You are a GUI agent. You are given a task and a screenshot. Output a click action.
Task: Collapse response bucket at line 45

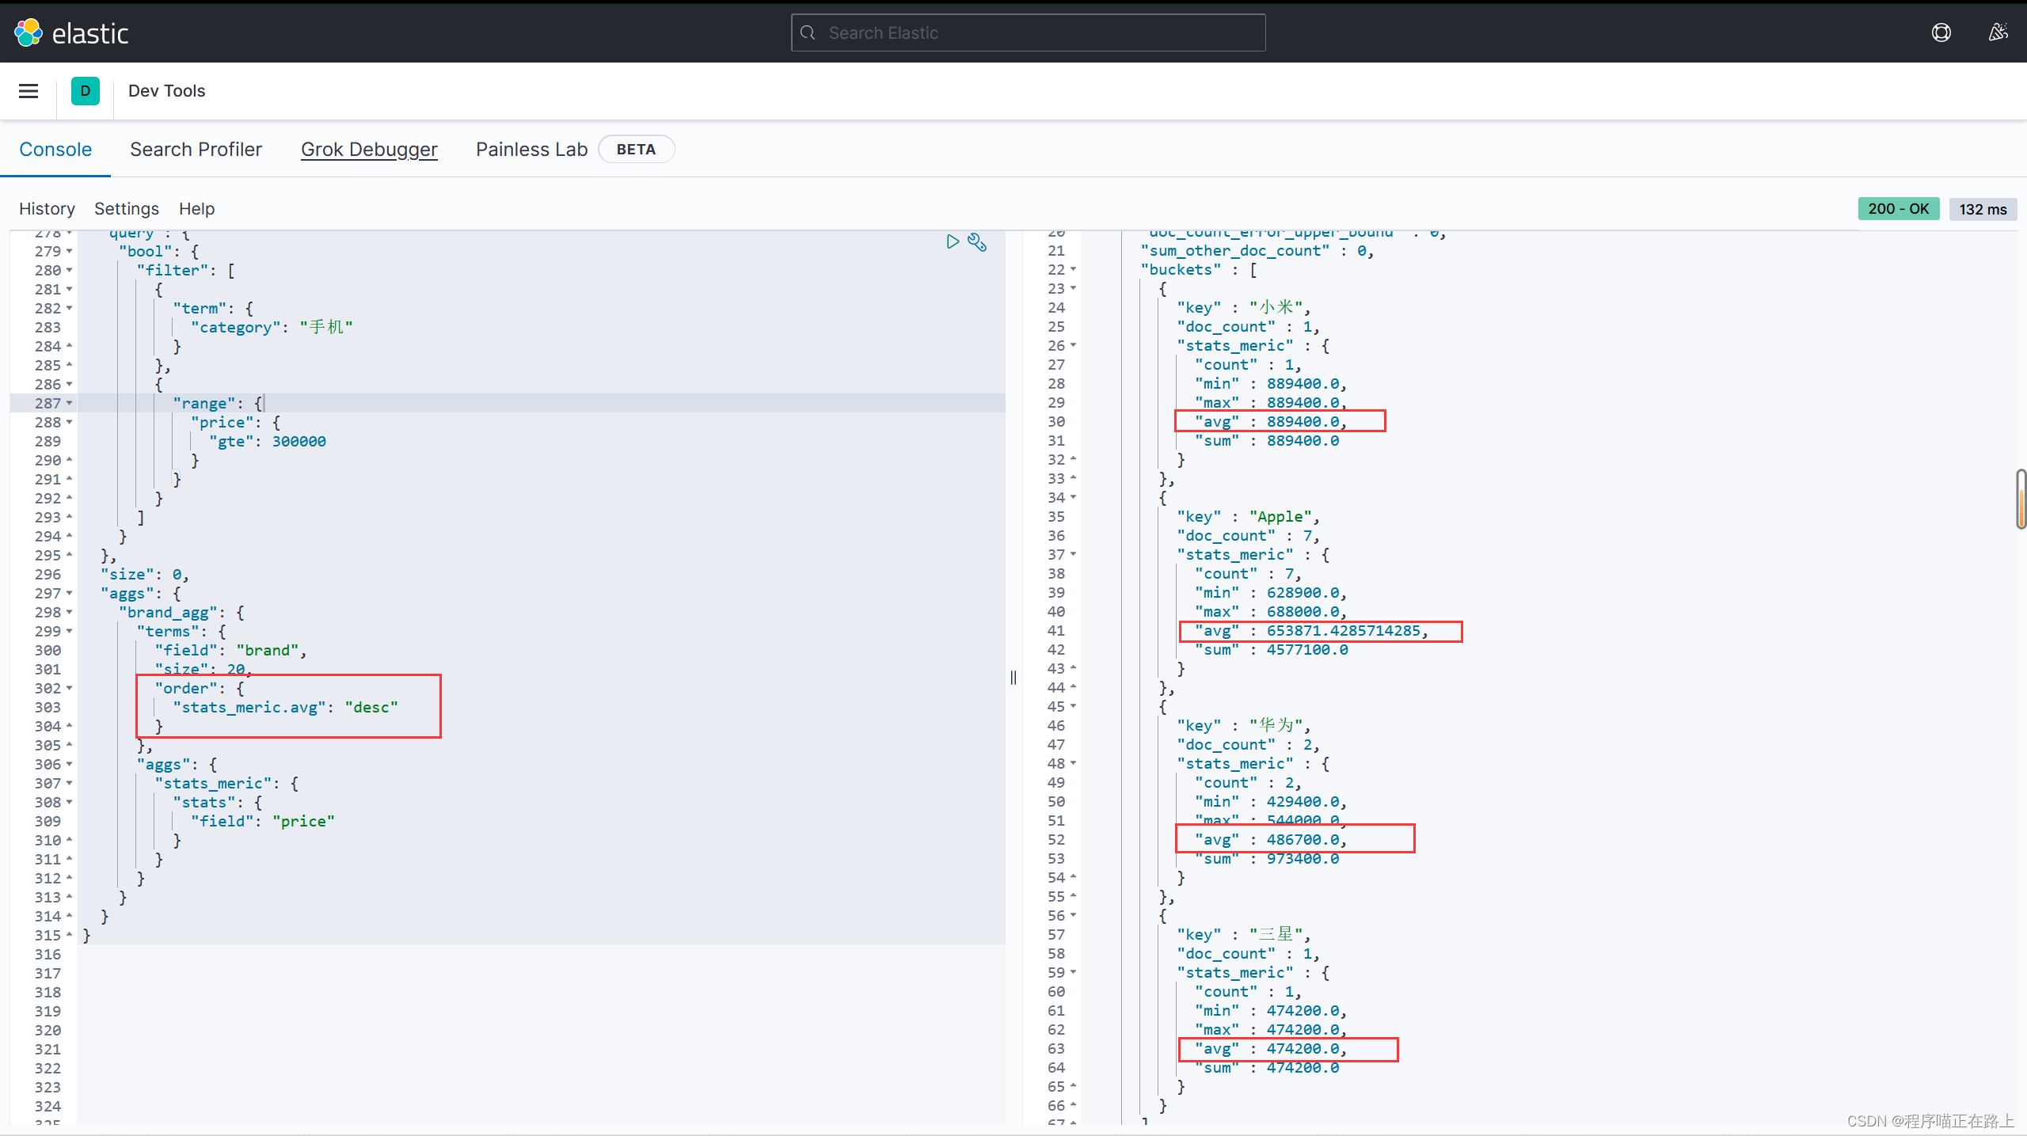point(1073,707)
